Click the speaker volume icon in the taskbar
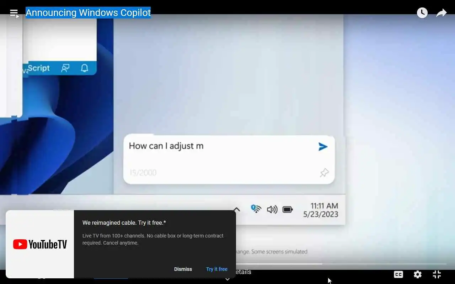Viewport: 455px width, 284px height. coord(272,209)
